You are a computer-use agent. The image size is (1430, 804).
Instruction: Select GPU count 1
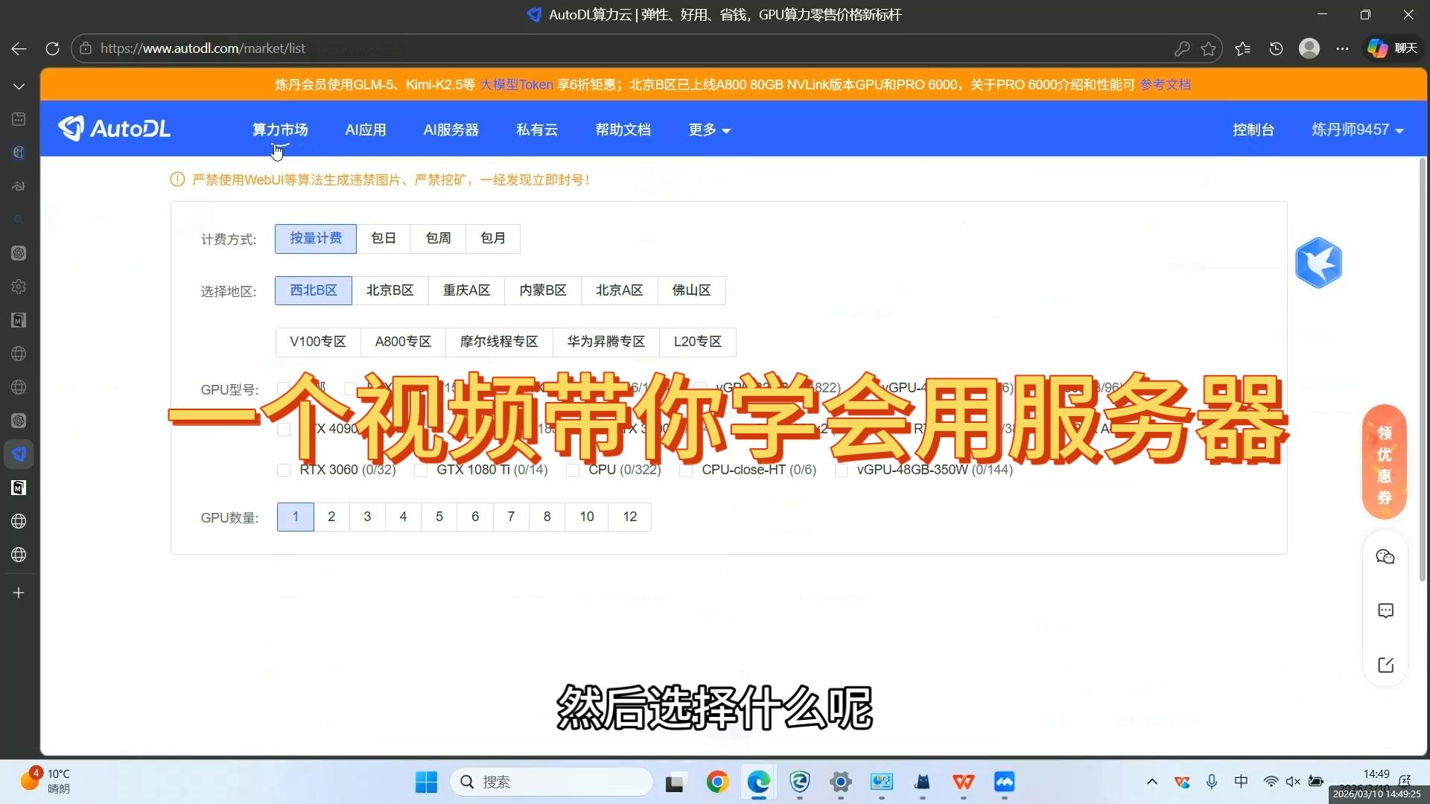[296, 517]
